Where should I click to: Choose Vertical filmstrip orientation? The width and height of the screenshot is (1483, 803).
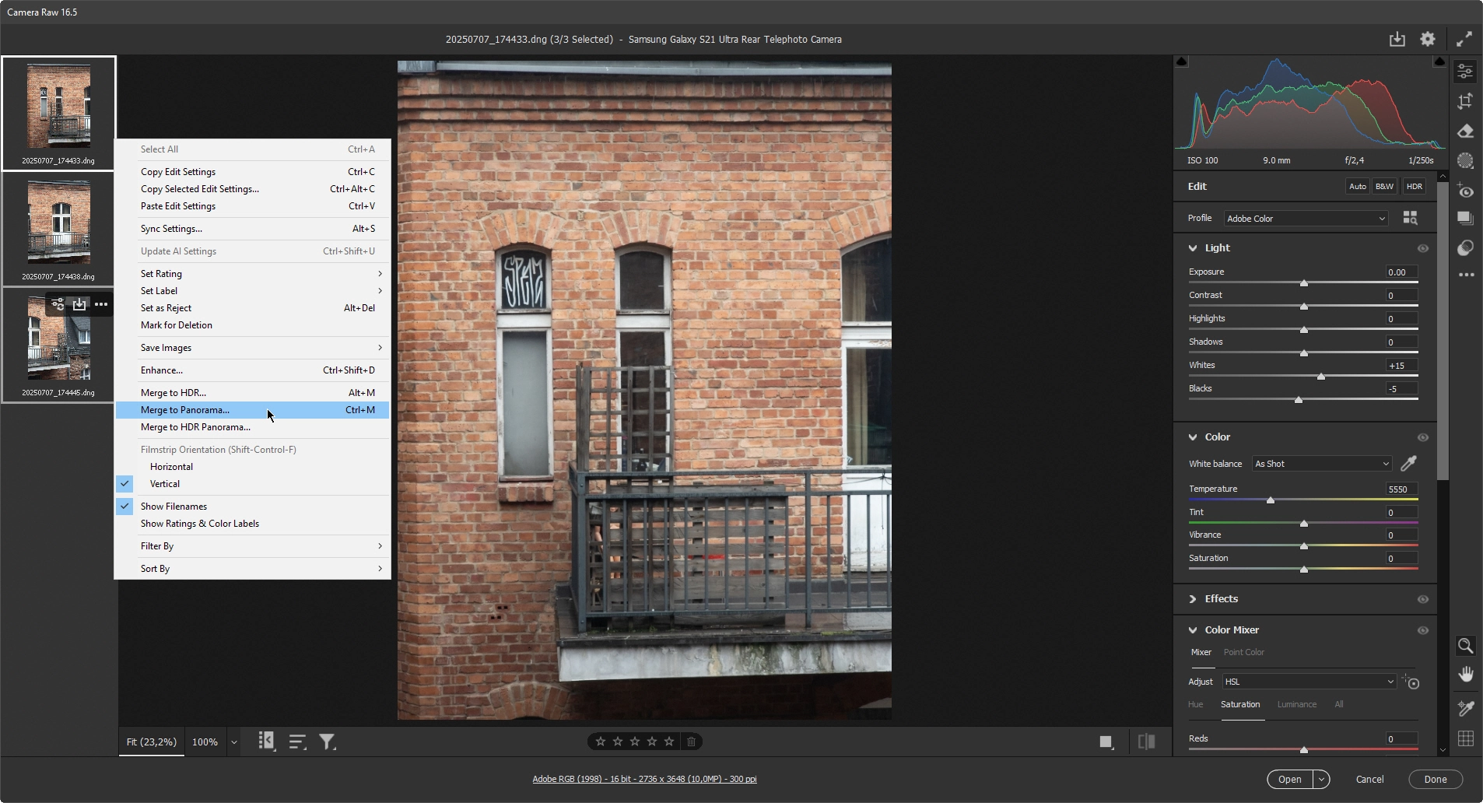click(x=253, y=484)
